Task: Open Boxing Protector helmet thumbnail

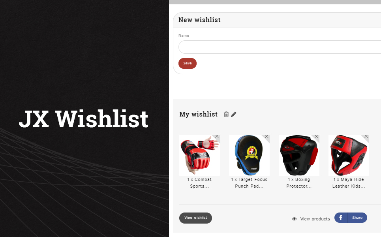Action: pos(299,155)
